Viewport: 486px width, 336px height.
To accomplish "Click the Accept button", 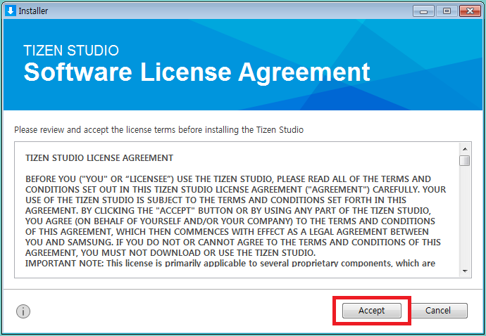I will click(372, 310).
